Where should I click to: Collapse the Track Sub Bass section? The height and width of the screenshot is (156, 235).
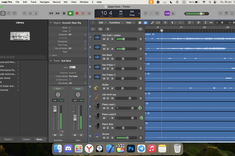pyautogui.click(x=51, y=61)
